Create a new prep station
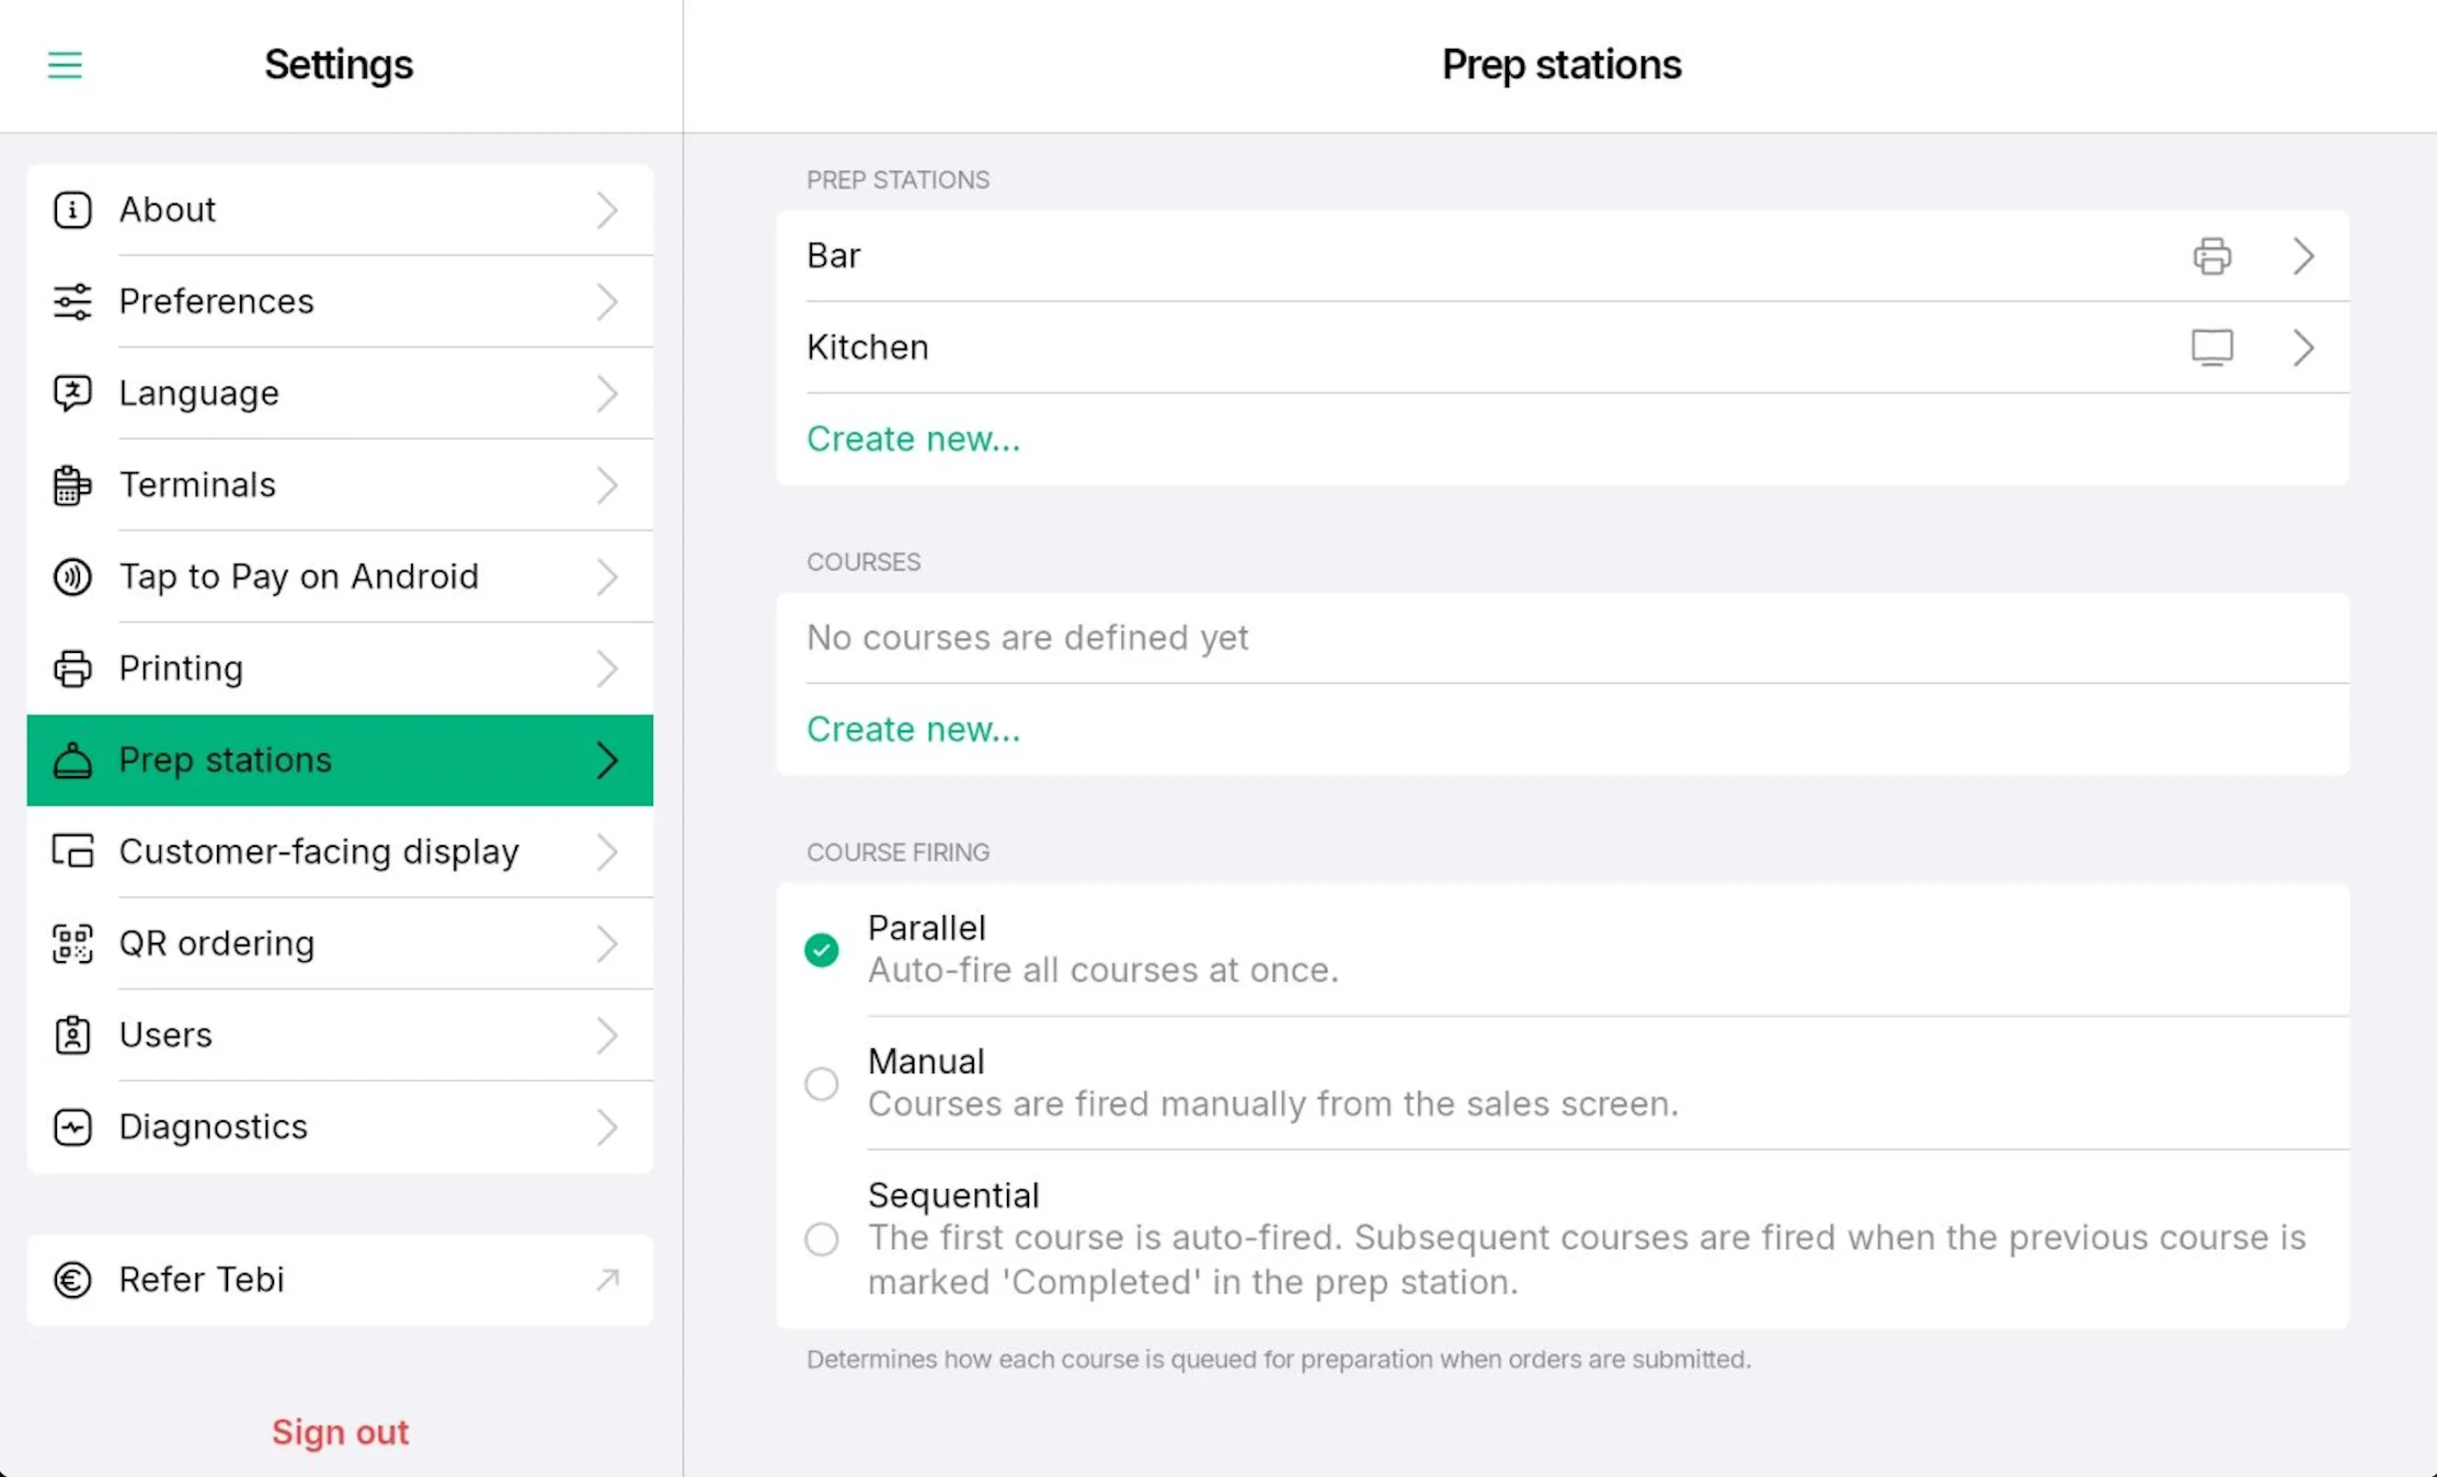Image resolution: width=2437 pixels, height=1477 pixels. (x=913, y=440)
